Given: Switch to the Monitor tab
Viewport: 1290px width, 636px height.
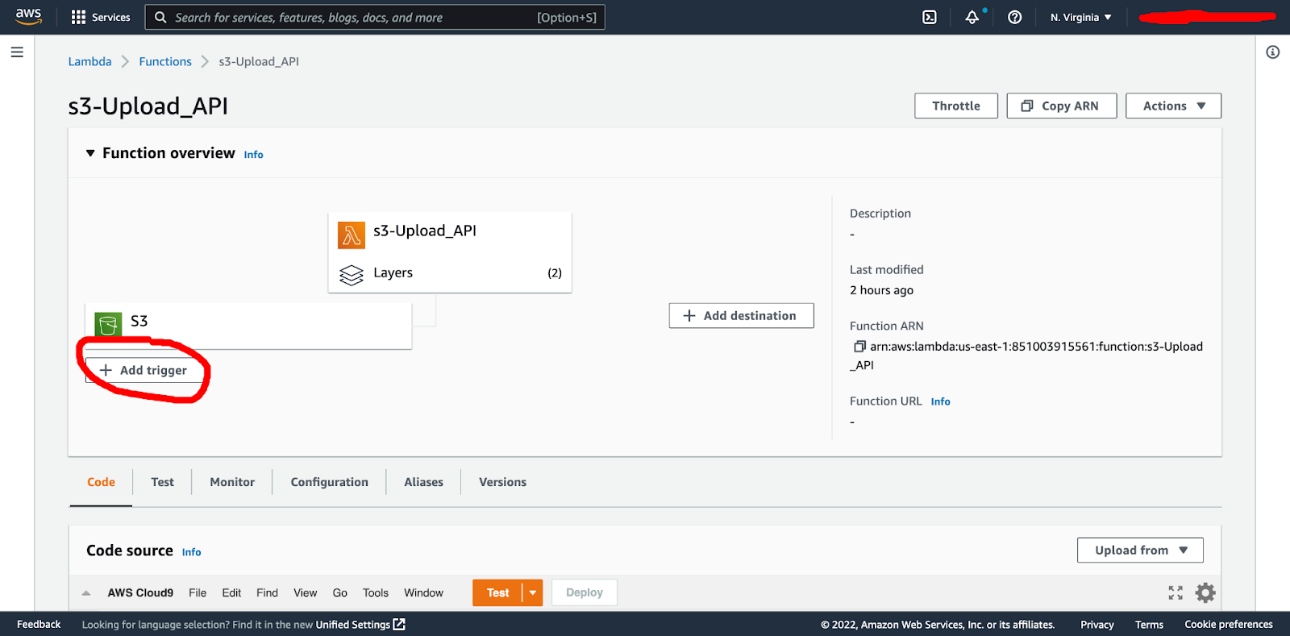Looking at the screenshot, I should 232,482.
